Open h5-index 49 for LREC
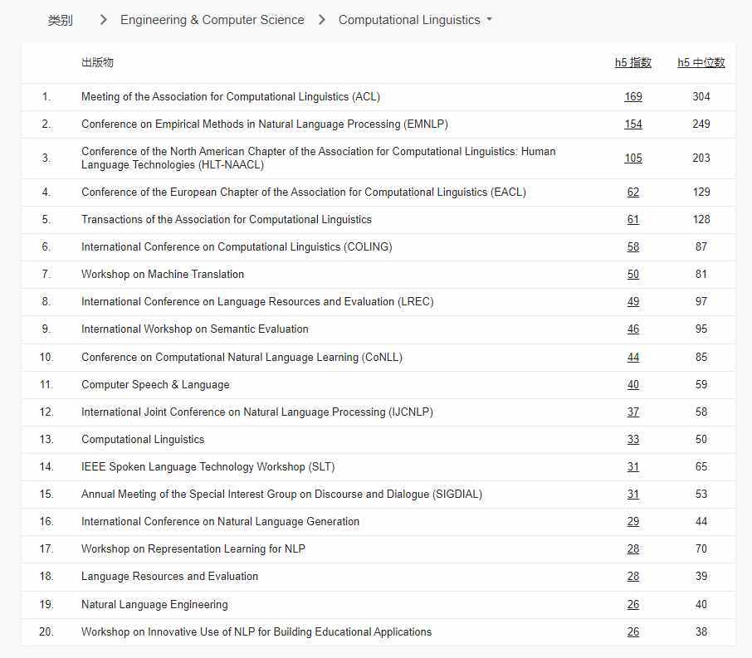The image size is (752, 658). (633, 301)
